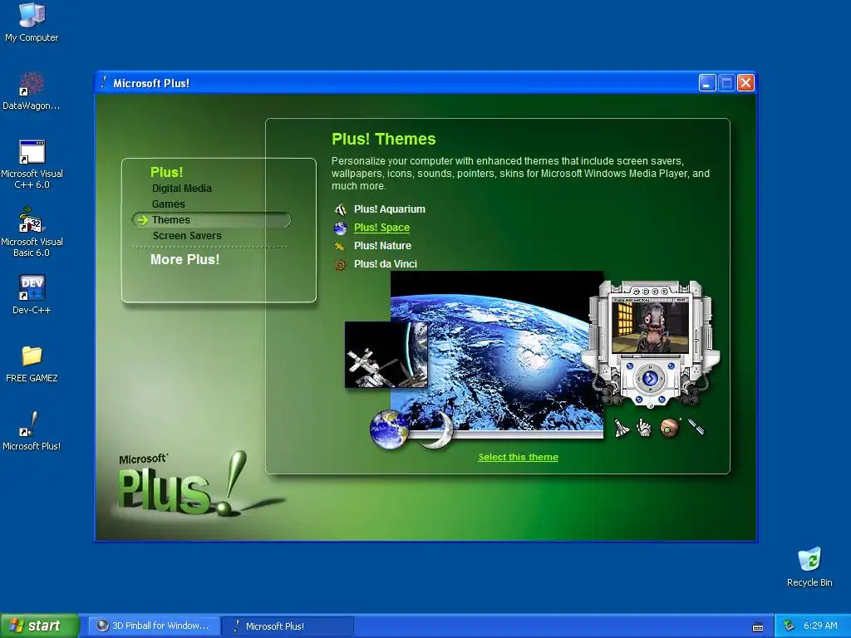Click the keyboard icon in the taskbar
The height and width of the screenshot is (638, 851).
coord(758,626)
